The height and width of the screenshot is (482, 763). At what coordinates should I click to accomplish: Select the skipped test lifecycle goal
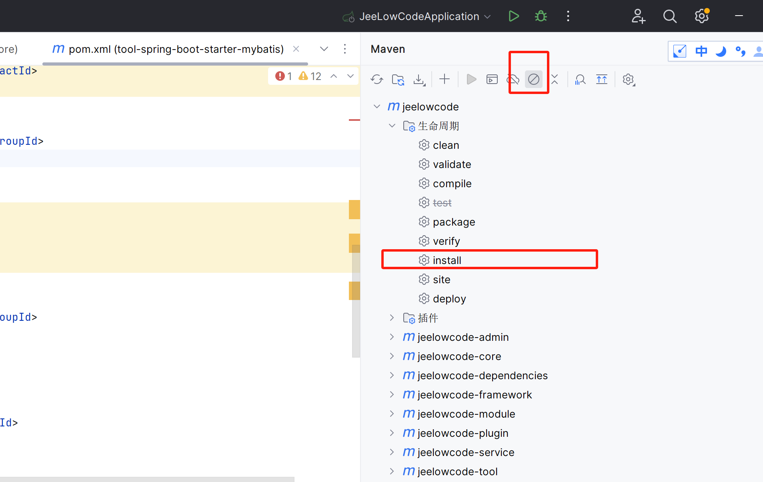(x=442, y=202)
